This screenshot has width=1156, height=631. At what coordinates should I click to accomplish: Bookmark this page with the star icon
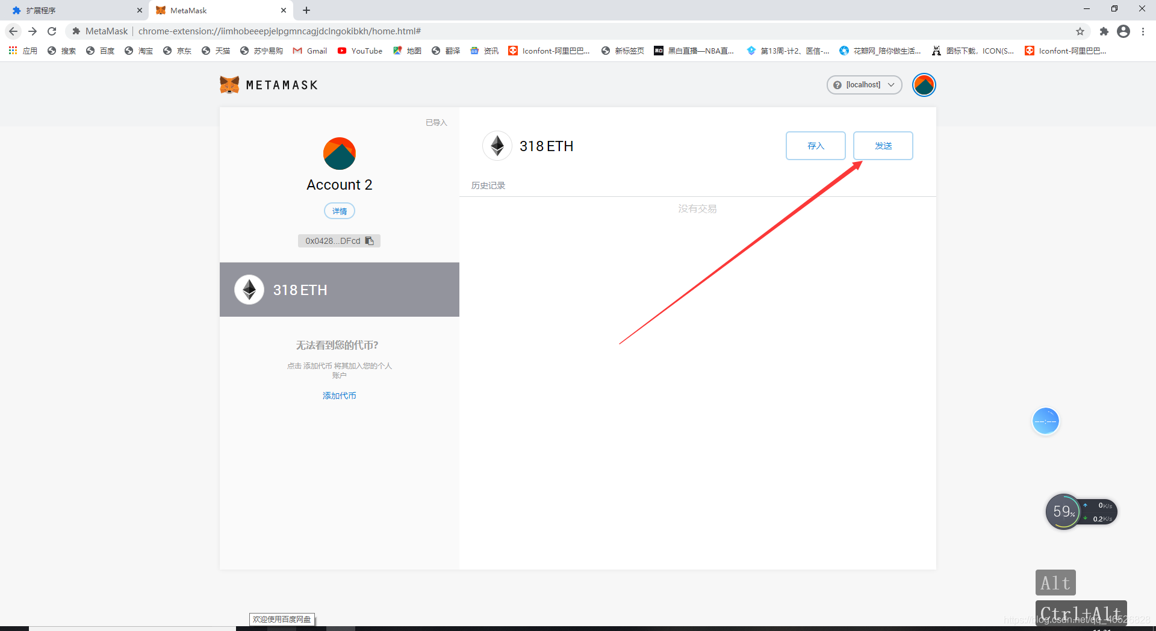click(x=1080, y=31)
